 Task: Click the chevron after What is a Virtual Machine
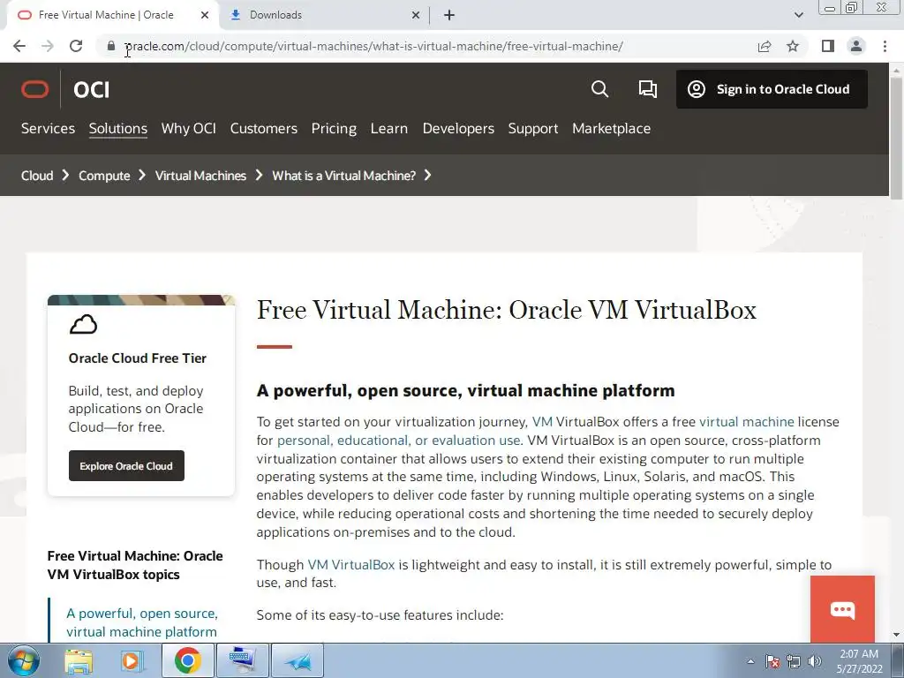[427, 175]
